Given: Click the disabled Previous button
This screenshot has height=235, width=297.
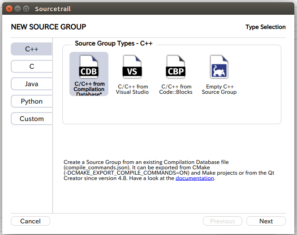Looking at the screenshot, I should tap(223, 221).
